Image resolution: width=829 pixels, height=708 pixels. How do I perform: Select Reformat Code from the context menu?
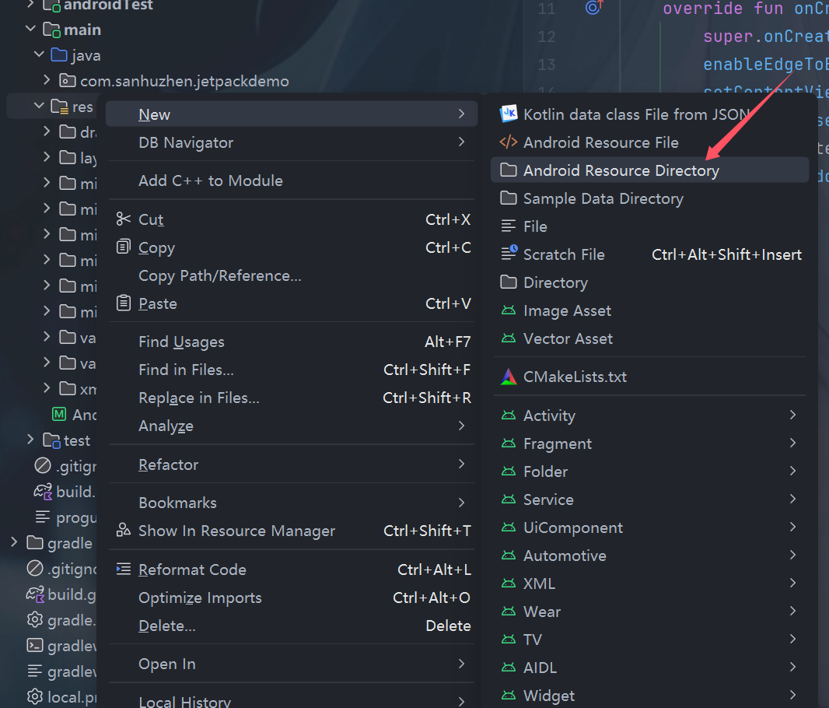pyautogui.click(x=192, y=570)
